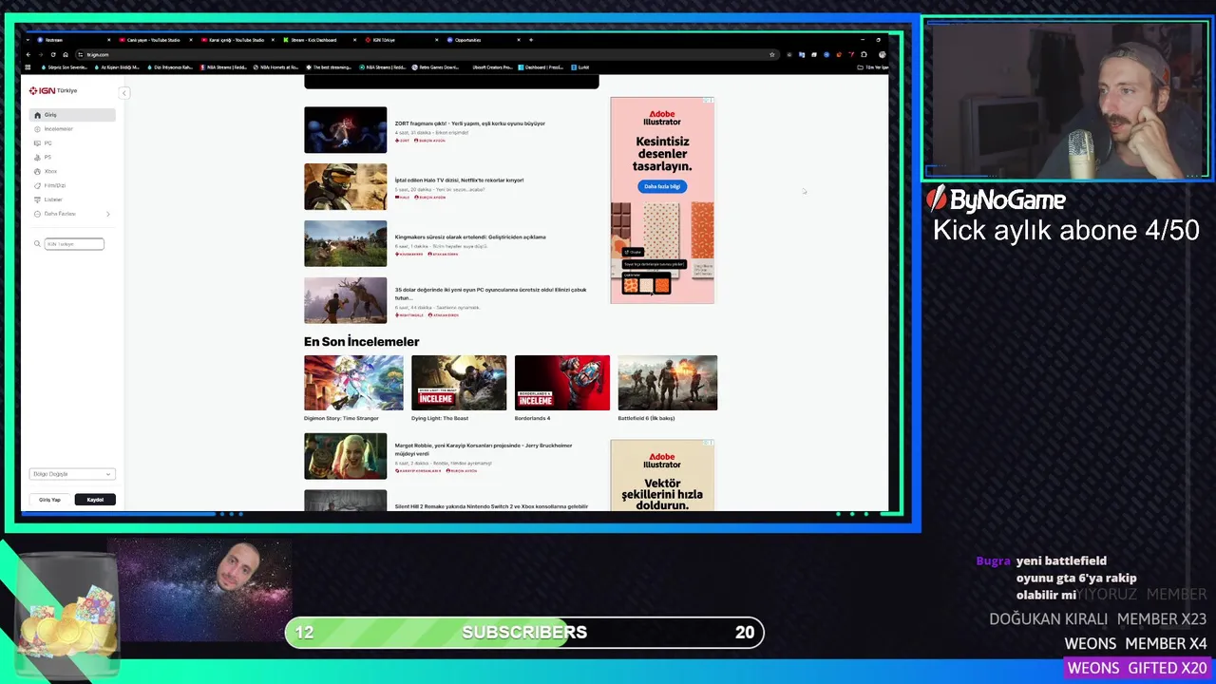Image resolution: width=1216 pixels, height=684 pixels.
Task: Bookmark the page with star icon
Action: 771,54
